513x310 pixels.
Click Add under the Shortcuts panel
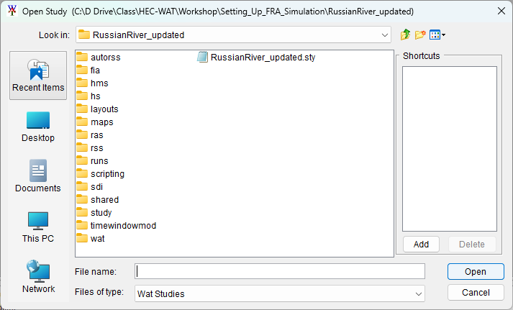tap(421, 244)
